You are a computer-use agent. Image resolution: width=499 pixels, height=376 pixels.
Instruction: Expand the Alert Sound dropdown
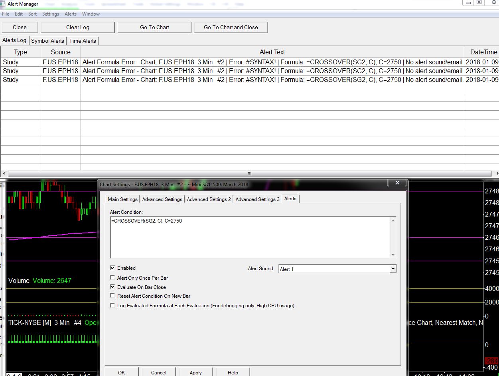pyautogui.click(x=393, y=269)
